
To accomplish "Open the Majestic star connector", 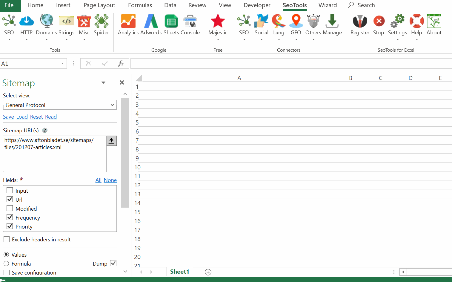I will pos(218,21).
